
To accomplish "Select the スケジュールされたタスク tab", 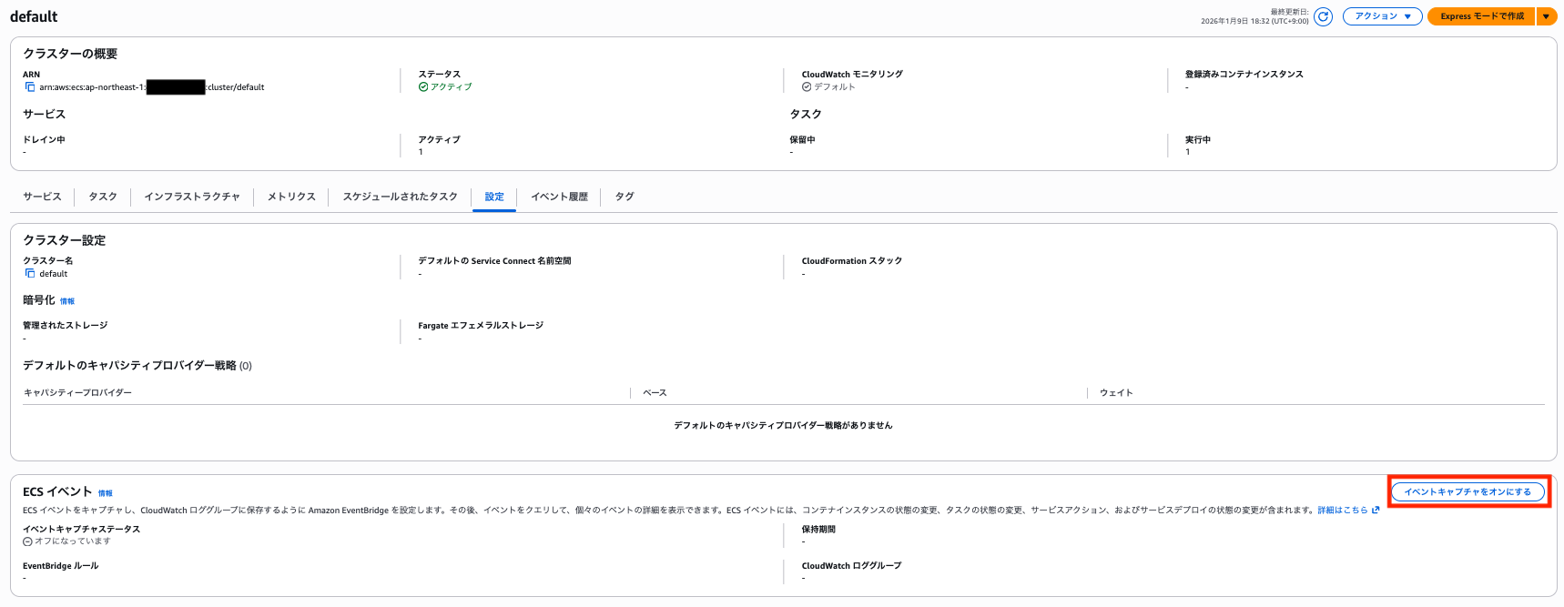I will tap(400, 197).
